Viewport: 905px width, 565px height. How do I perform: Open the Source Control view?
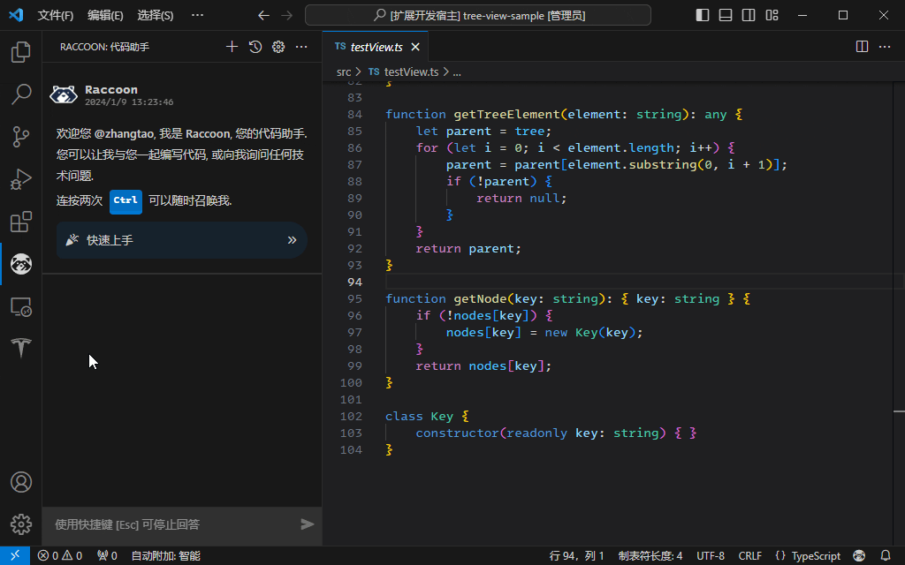20,136
